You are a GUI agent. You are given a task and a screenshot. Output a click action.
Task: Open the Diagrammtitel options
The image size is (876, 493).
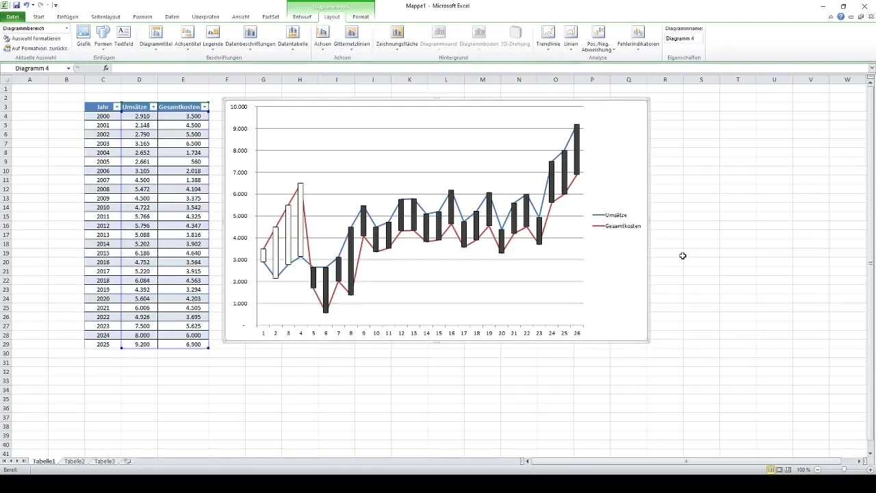[156, 38]
